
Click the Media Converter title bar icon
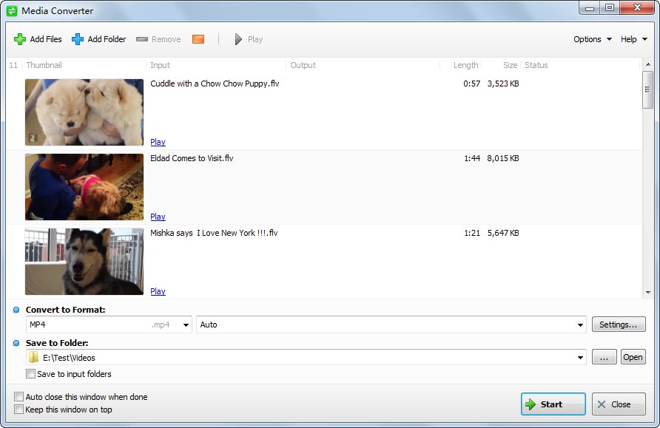(x=11, y=10)
